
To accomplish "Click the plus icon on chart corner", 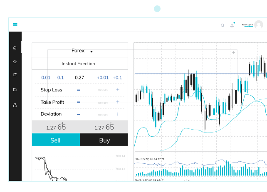I will point(234,53).
